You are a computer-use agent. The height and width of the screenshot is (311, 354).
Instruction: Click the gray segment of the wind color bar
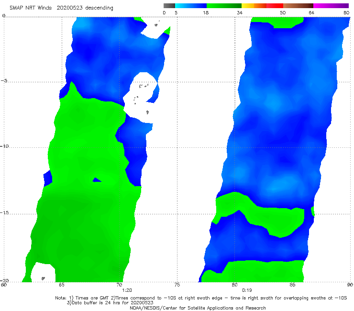pyautogui.click(x=169, y=6)
